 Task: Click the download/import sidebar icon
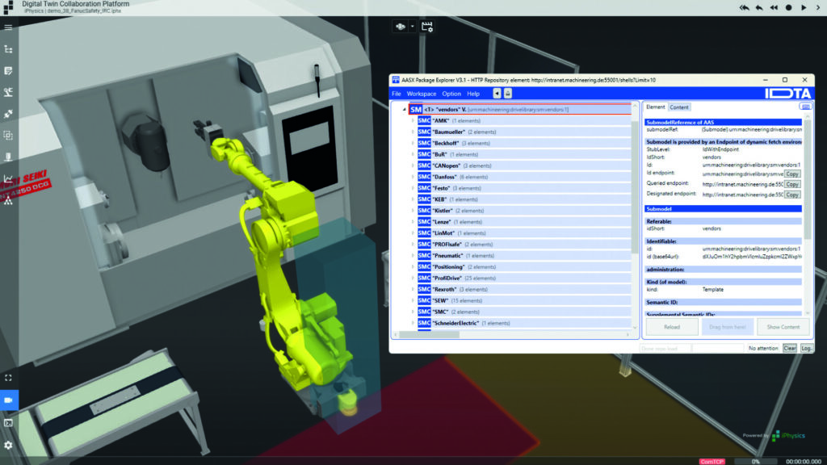pos(8,157)
